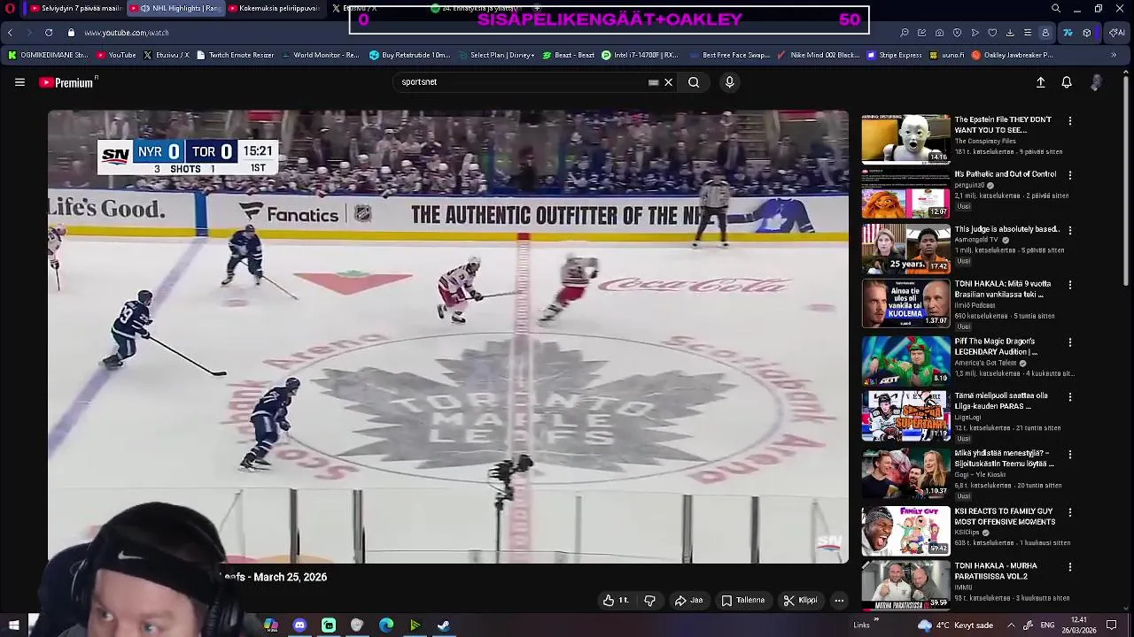Open YouTube notifications bell
1134x637 pixels.
tap(1067, 82)
